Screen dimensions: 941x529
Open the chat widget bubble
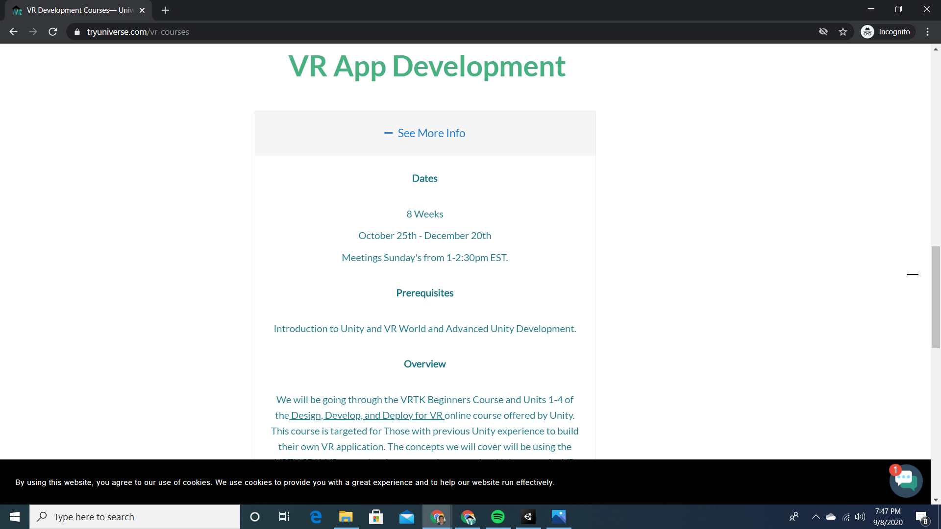[905, 481]
